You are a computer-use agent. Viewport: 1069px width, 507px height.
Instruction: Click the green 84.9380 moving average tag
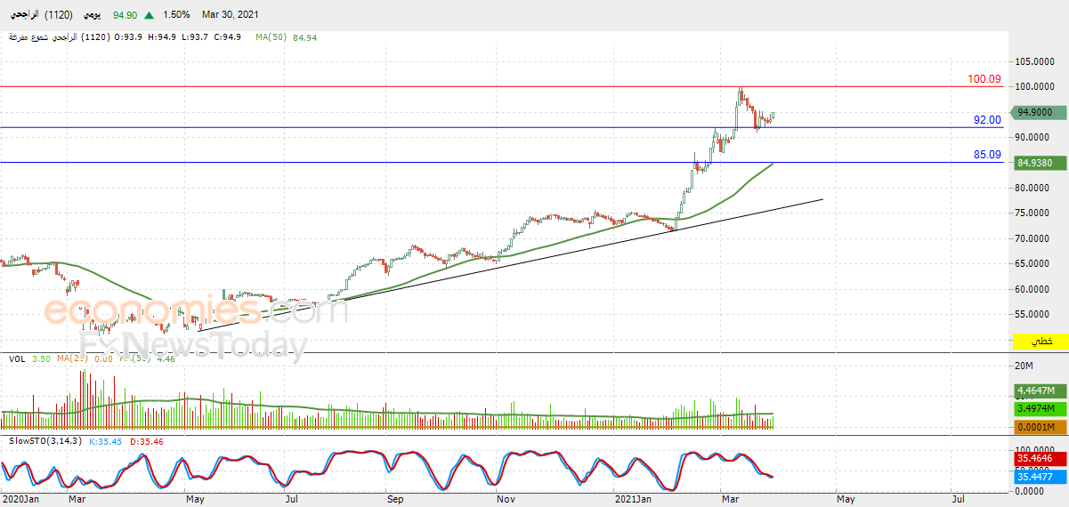[1038, 163]
